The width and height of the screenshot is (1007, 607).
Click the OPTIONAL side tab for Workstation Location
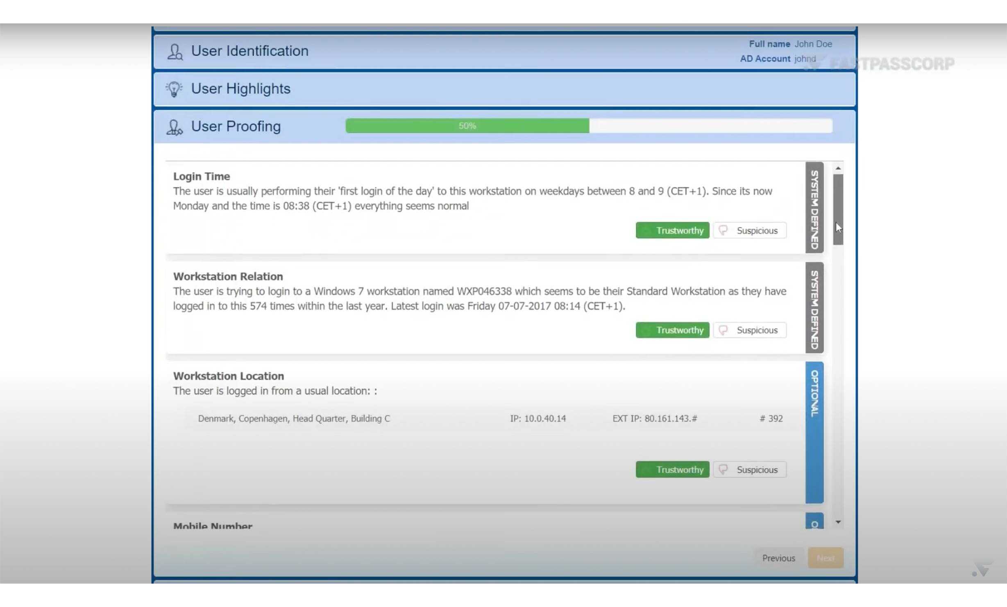[x=814, y=432]
